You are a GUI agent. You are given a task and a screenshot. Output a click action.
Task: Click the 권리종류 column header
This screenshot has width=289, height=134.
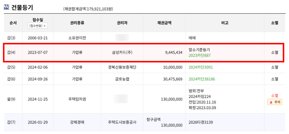77,23
